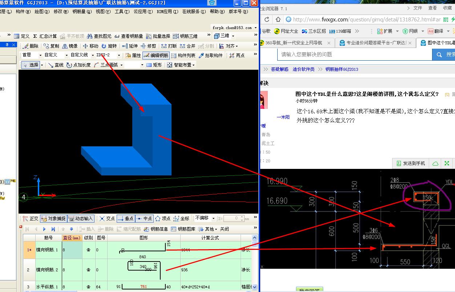Expand the 三点画弧 arc dropdown
The width and height of the screenshot is (455, 292).
click(121, 65)
